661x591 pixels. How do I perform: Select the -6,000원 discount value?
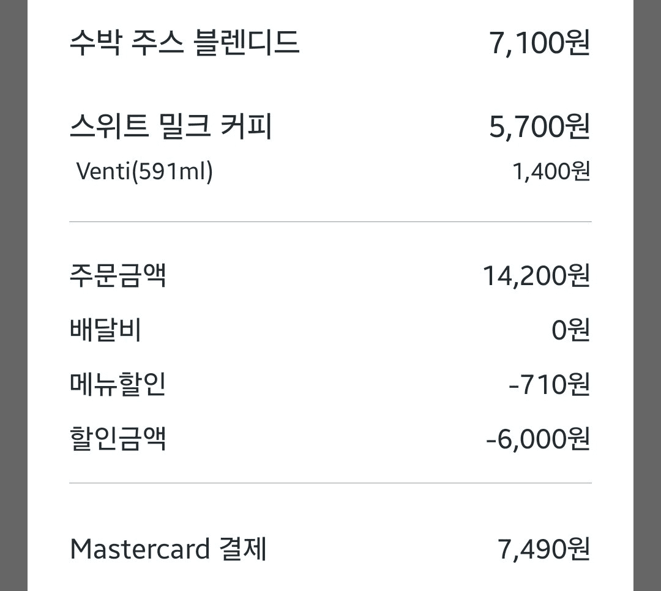pyautogui.click(x=538, y=439)
